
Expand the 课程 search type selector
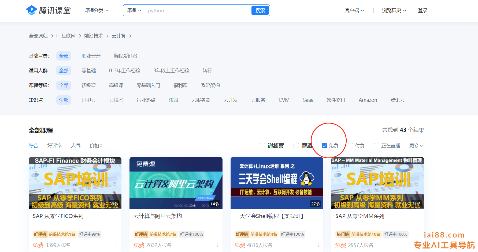(134, 10)
